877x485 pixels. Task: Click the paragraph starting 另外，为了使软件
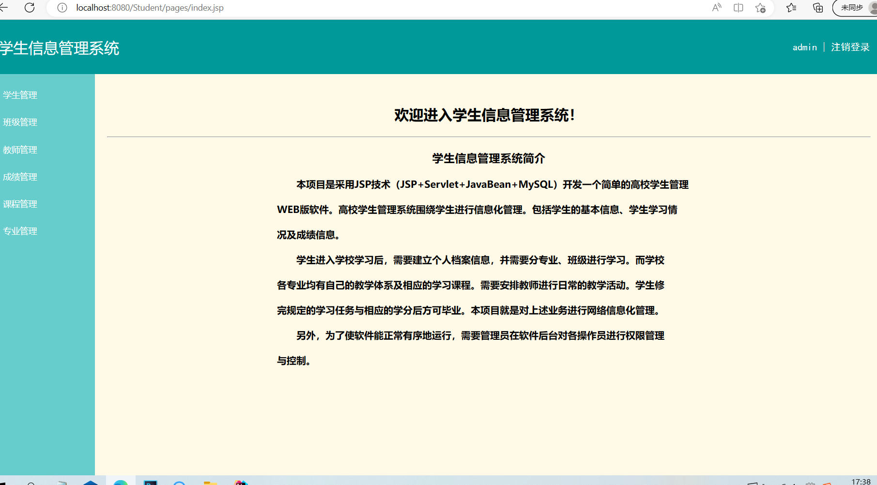[x=471, y=348]
